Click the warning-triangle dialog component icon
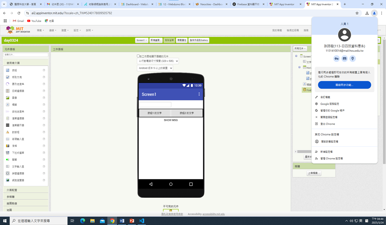 pos(8,132)
